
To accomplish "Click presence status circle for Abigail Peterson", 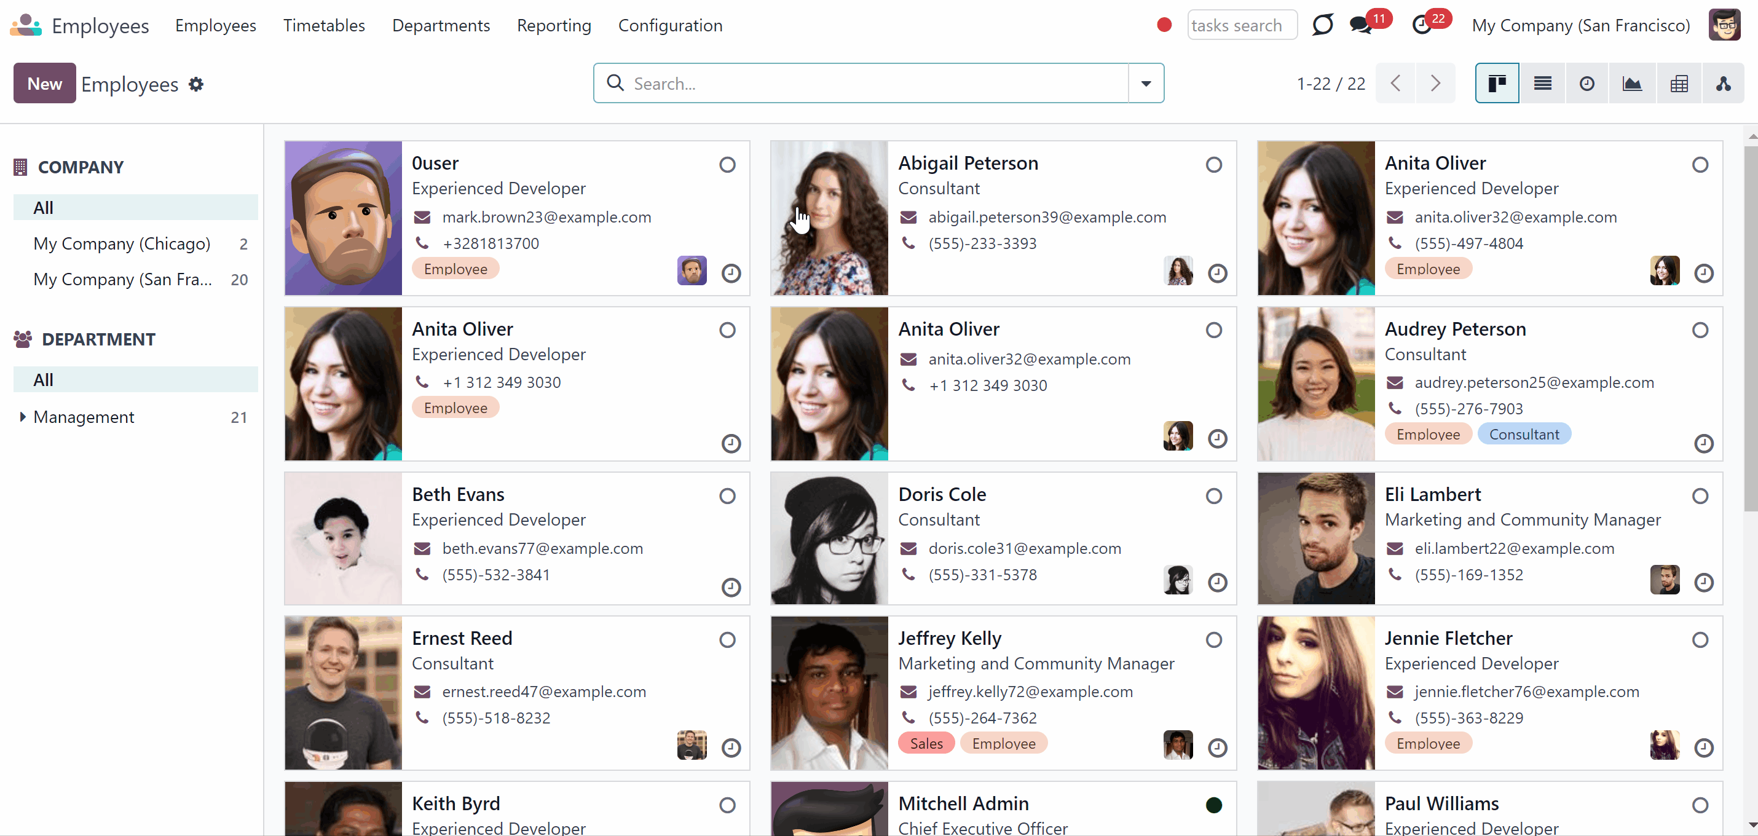I will click(x=1213, y=165).
